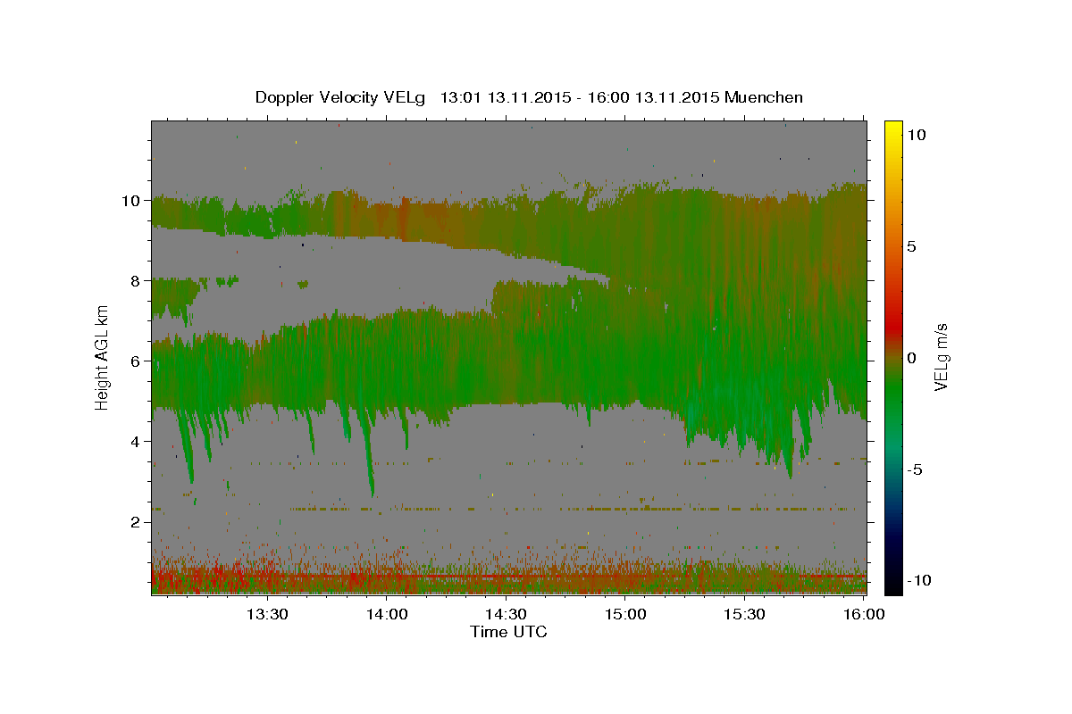Click the height tick label '8'

point(137,281)
